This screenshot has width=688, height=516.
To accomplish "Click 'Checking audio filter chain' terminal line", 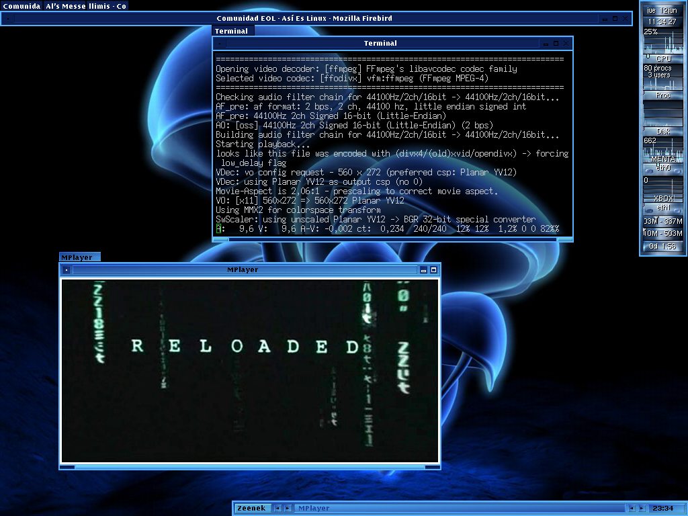I will point(388,97).
